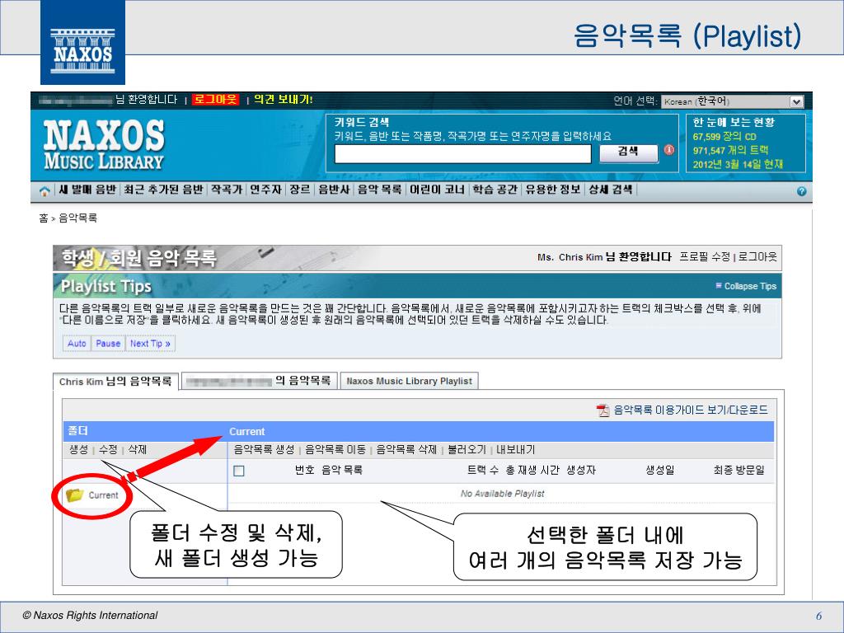Open the language selection dropdown
The height and width of the screenshot is (633, 844).
point(733,101)
